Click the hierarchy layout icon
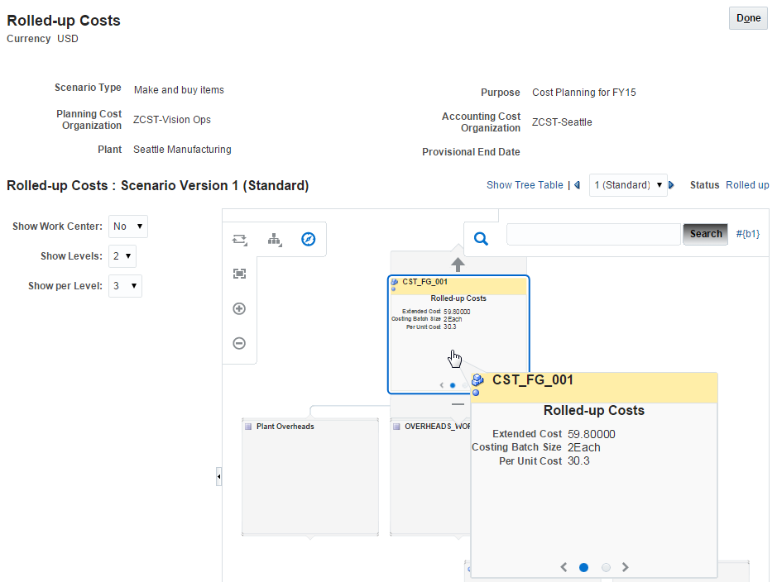This screenshot has width=777, height=582. pyautogui.click(x=275, y=240)
